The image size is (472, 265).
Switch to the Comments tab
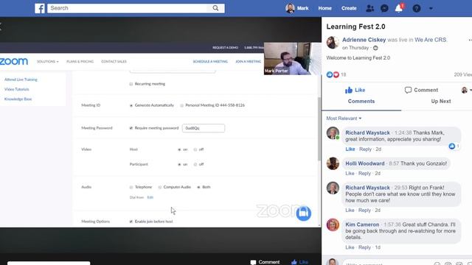361,102
